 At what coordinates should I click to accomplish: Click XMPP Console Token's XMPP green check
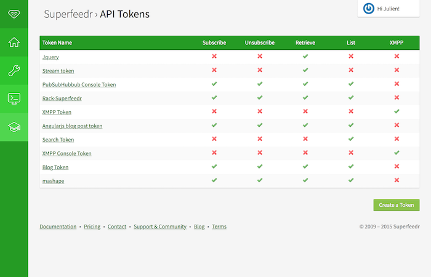pos(397,153)
